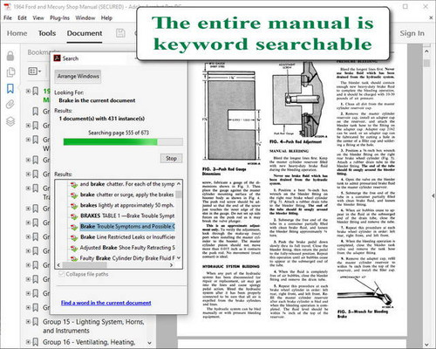
Task: Click 'Find a word in the current document' link
Action: tap(106, 303)
